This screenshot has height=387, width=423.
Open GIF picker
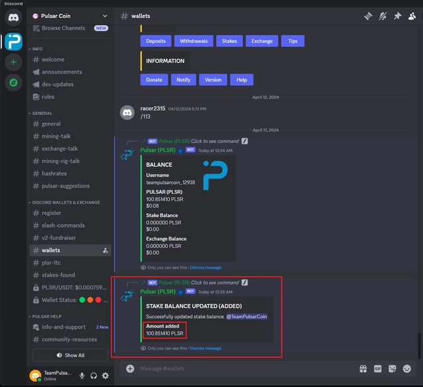(377, 368)
